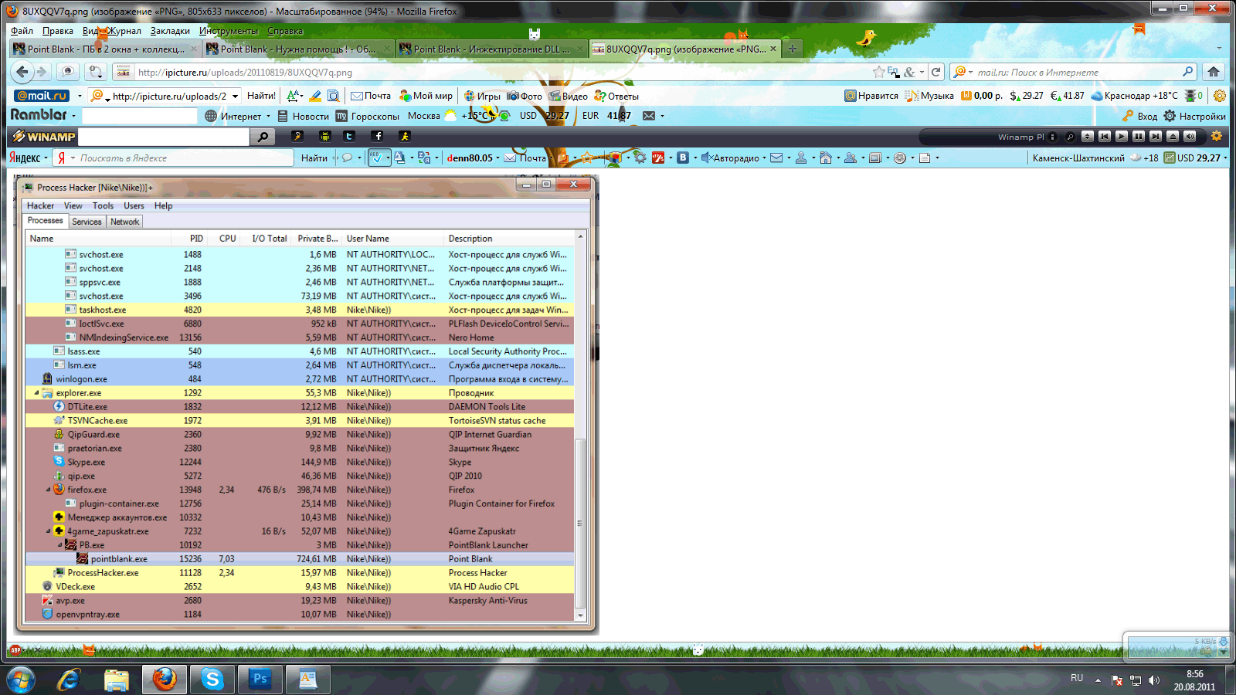
Task: Open a new tab with the plus button
Action: coord(792,49)
